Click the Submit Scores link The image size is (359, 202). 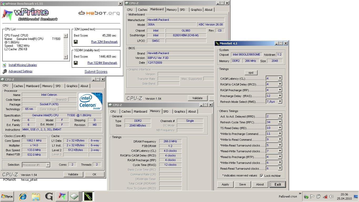(96, 72)
